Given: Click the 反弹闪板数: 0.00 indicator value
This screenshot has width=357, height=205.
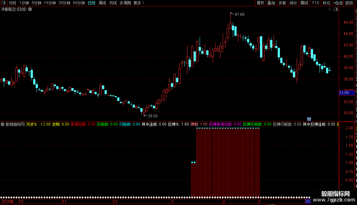Looking at the screenshot, I should point(287,124).
